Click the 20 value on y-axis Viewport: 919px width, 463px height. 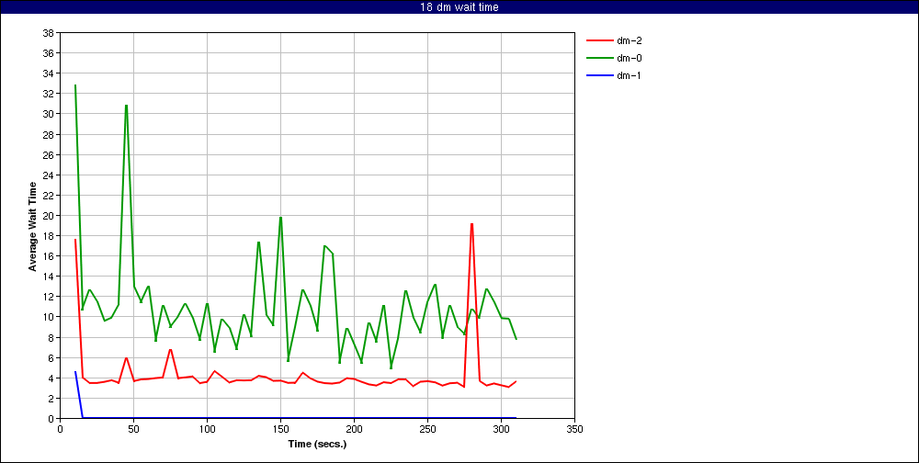(x=48, y=216)
